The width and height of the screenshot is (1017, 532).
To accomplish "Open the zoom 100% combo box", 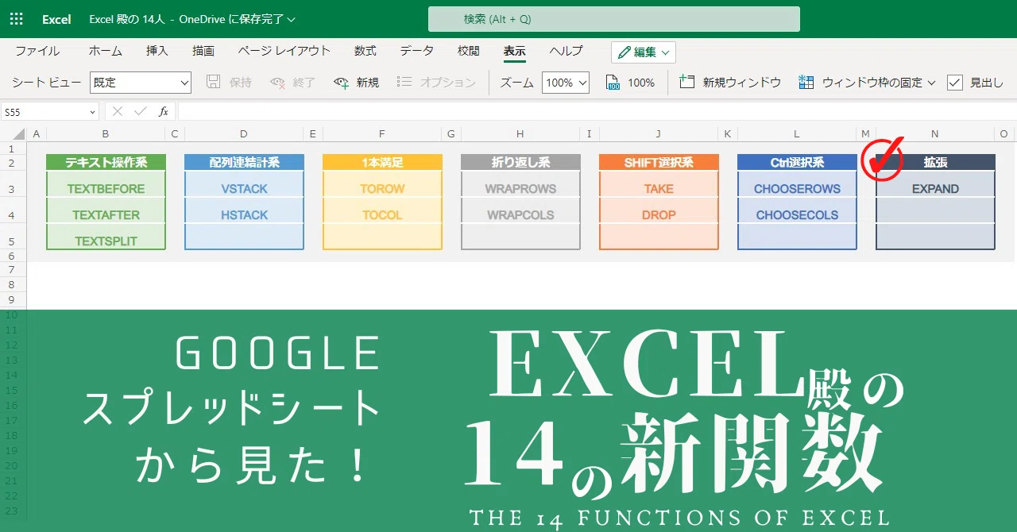I will click(566, 83).
